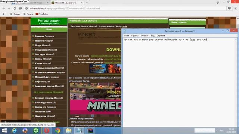Open Новости Minecraft menu link
The height and width of the screenshot is (134, 239).
(x=44, y=41)
